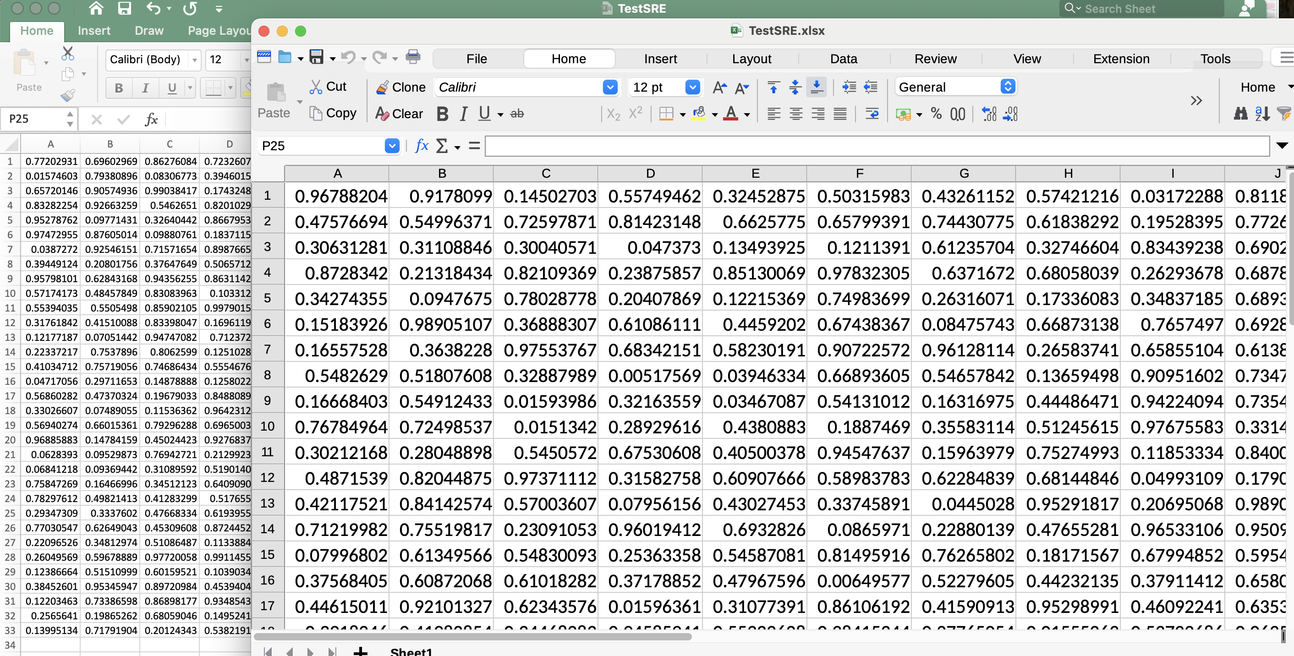Toggle bold formatting in LibreOffice toolbar
This screenshot has height=656, width=1294.
[442, 114]
